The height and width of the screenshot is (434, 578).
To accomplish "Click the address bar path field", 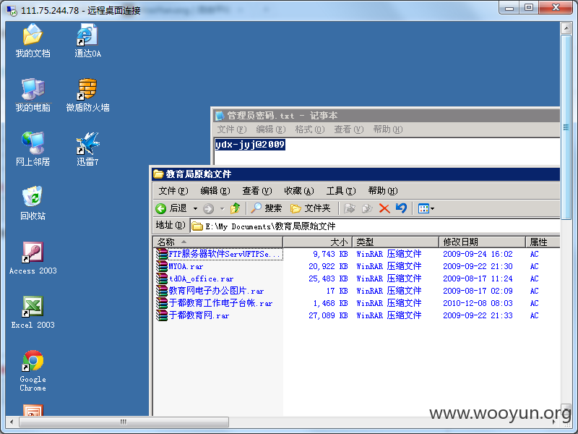I will click(375, 226).
